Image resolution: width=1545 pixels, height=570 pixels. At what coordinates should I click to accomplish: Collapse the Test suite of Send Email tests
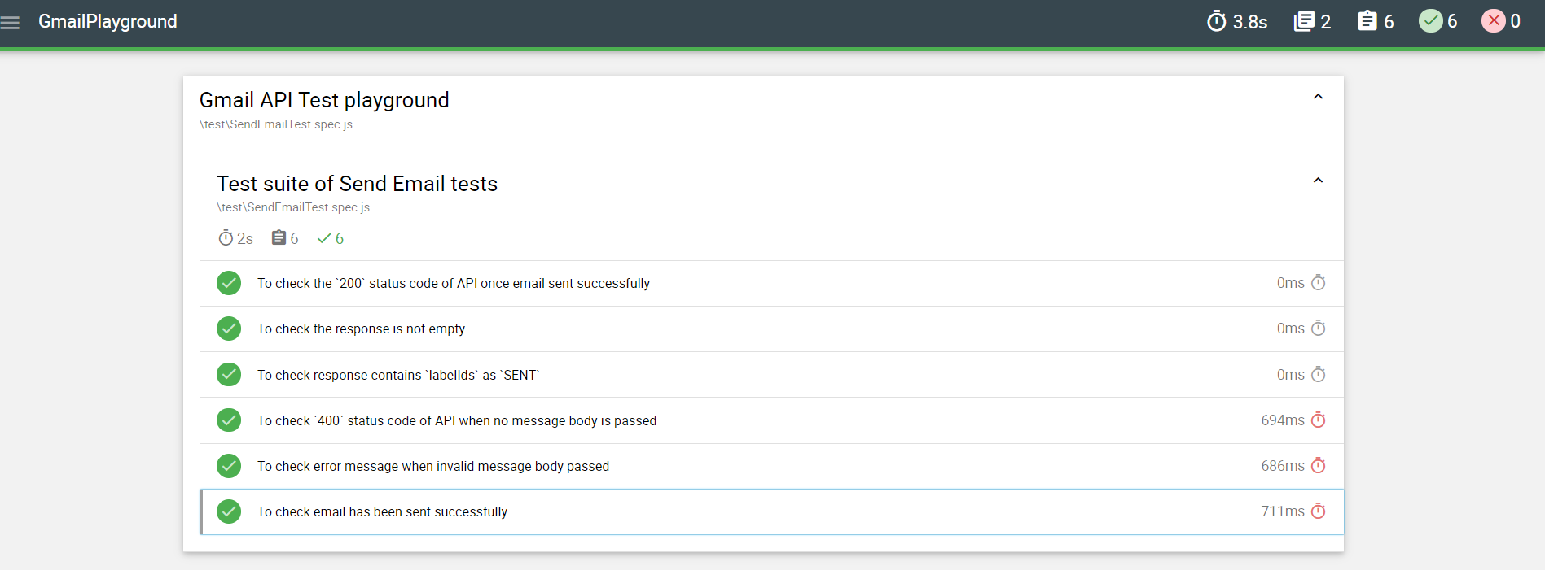pos(1318,181)
